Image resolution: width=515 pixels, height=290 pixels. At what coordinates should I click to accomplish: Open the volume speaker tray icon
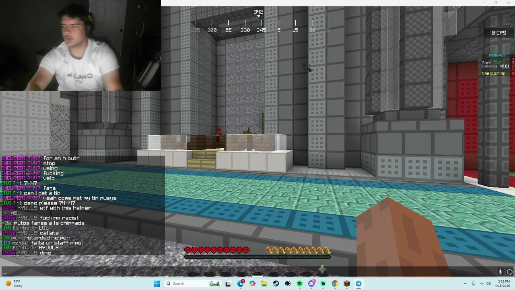(488, 284)
